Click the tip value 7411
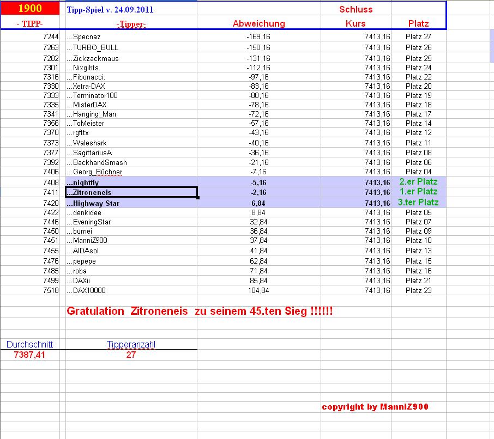The width and height of the screenshot is (494, 439). [51, 192]
